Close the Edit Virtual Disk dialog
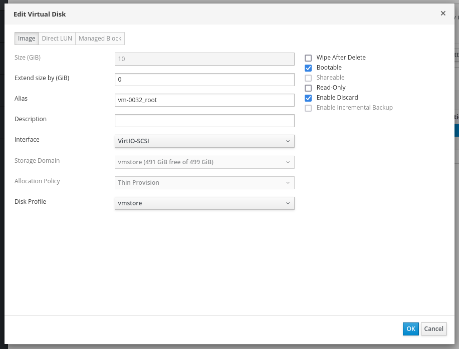 pyautogui.click(x=443, y=14)
